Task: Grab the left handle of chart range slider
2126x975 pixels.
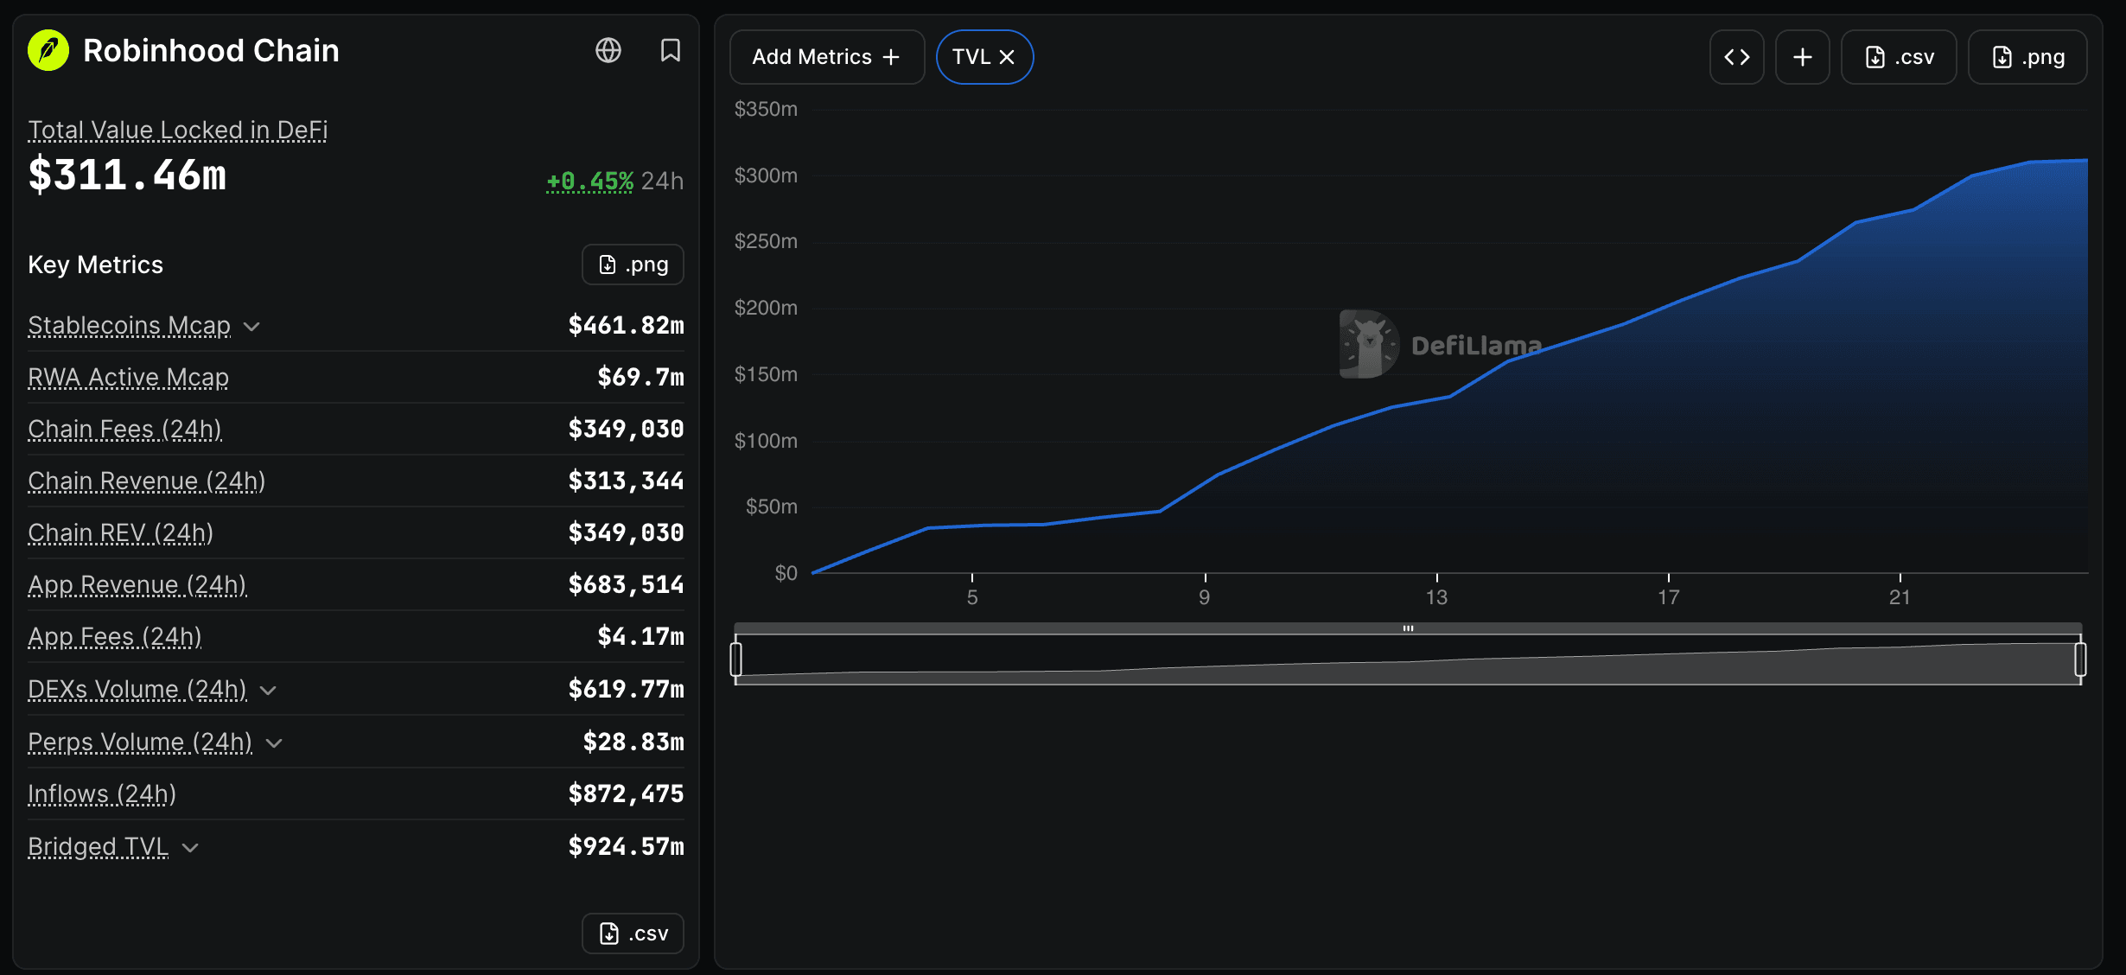Action: [736, 660]
